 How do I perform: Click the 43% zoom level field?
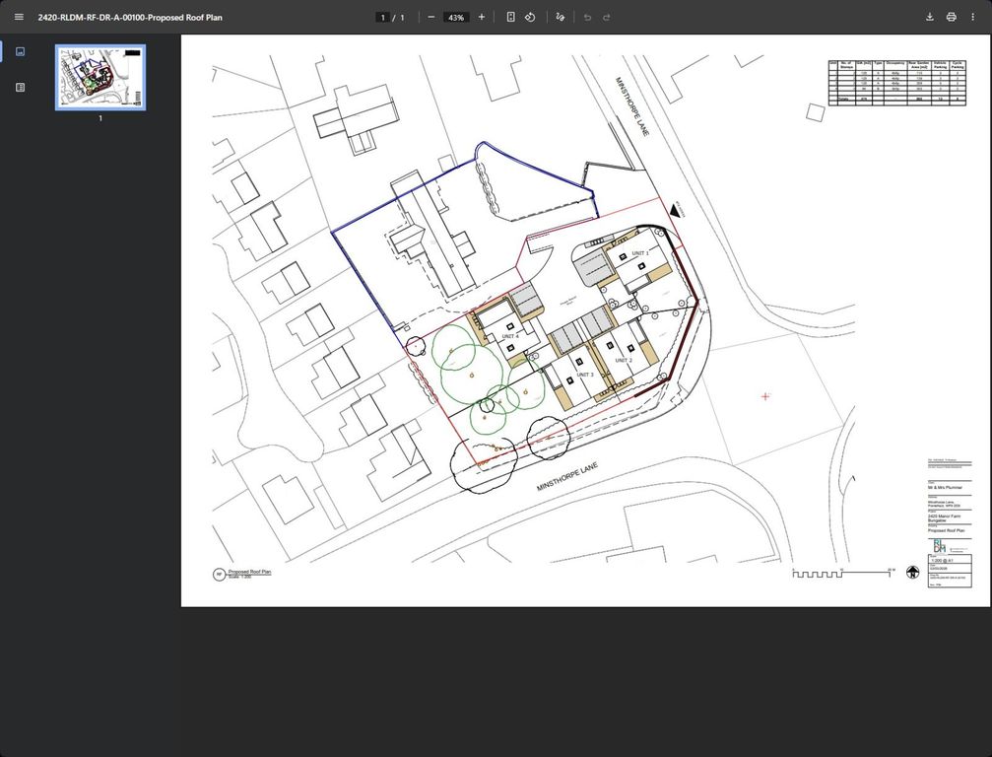pos(456,18)
